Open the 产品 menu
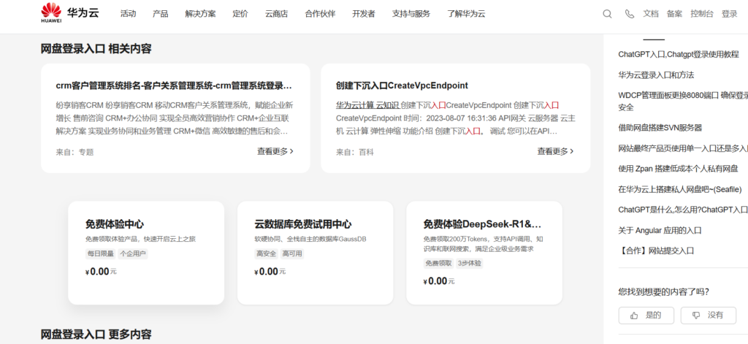The height and width of the screenshot is (344, 748). pos(160,14)
